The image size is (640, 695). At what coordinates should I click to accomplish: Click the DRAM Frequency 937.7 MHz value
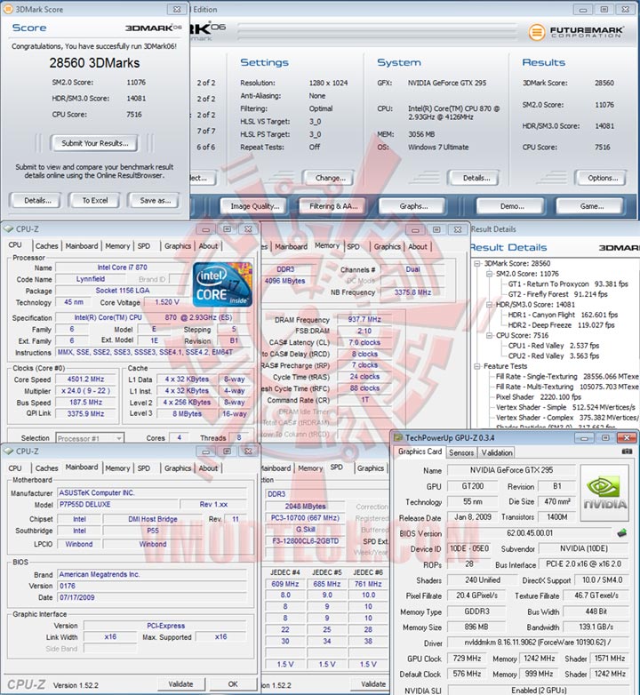pos(364,319)
